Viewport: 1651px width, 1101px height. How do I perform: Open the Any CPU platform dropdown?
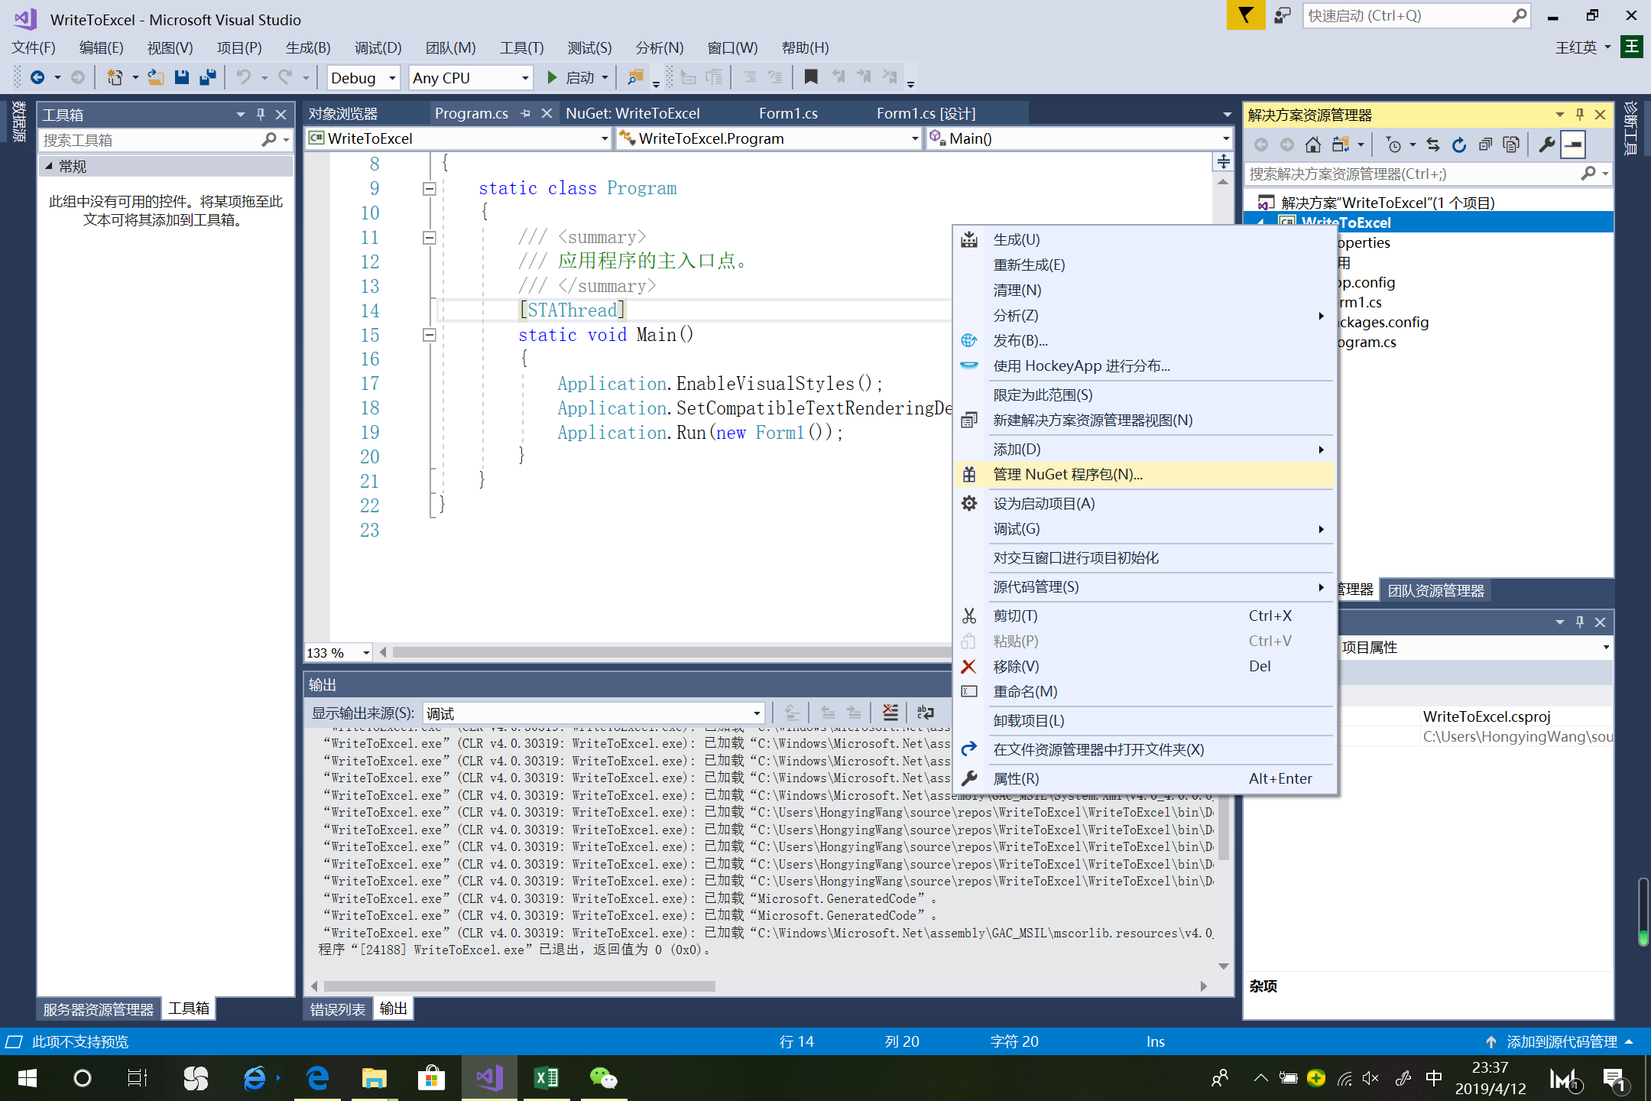[524, 77]
